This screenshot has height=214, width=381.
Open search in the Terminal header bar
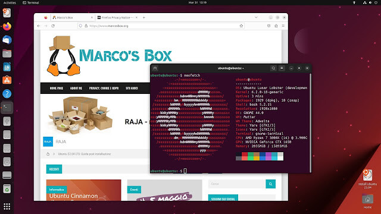pos(273,68)
